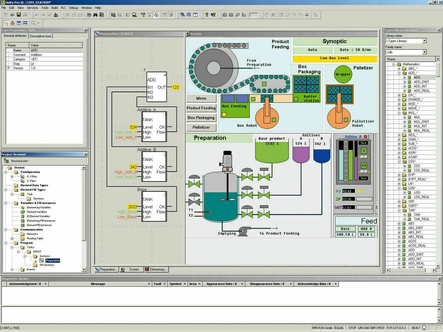Stop the PLC using the STOP icon
This screenshot has width=443, height=332.
pos(149,15)
